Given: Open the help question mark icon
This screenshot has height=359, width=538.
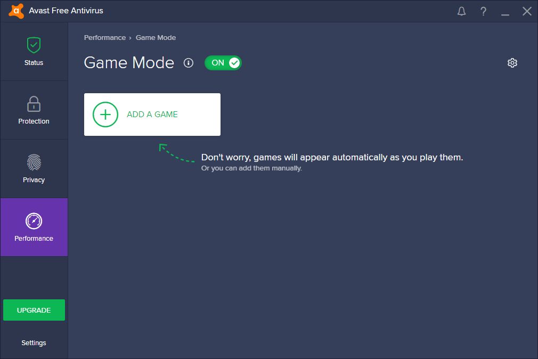Looking at the screenshot, I should click(x=483, y=11).
